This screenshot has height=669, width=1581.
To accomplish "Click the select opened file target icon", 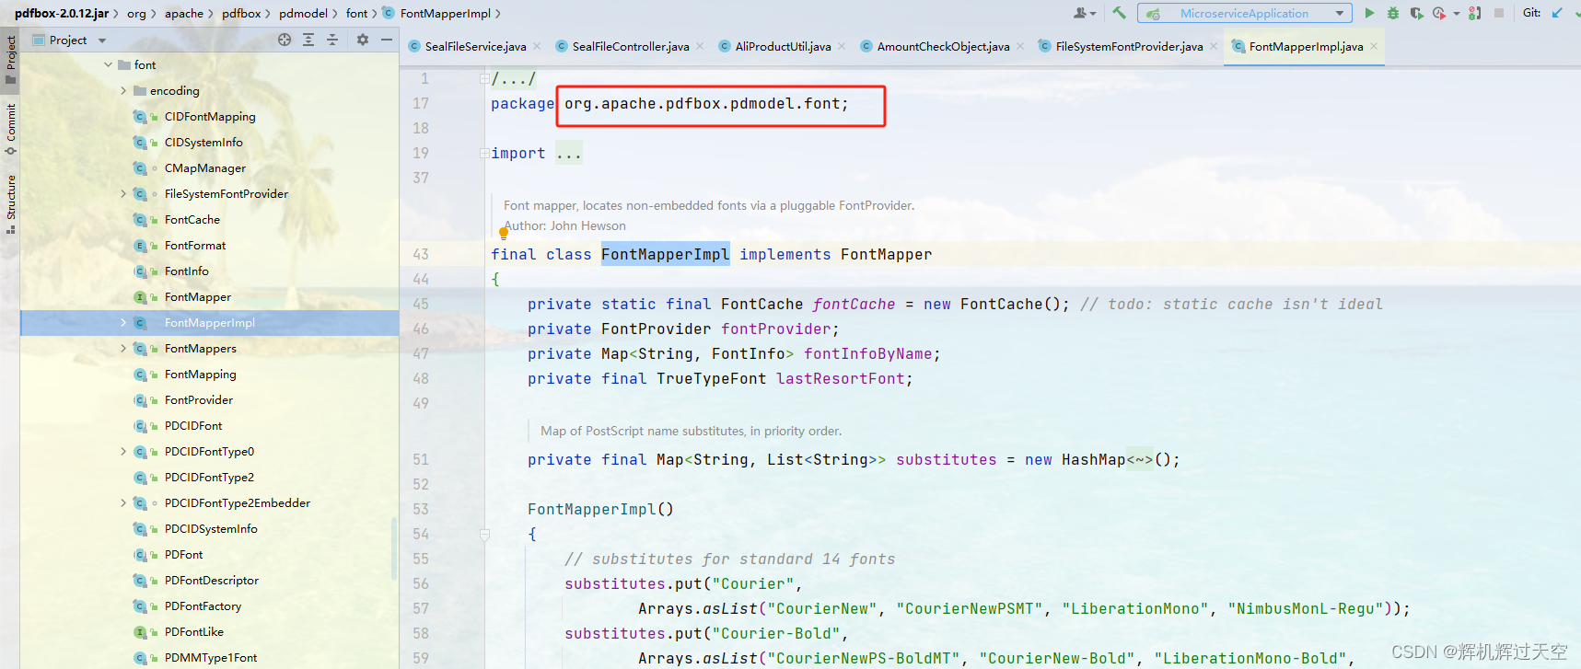I will [285, 40].
